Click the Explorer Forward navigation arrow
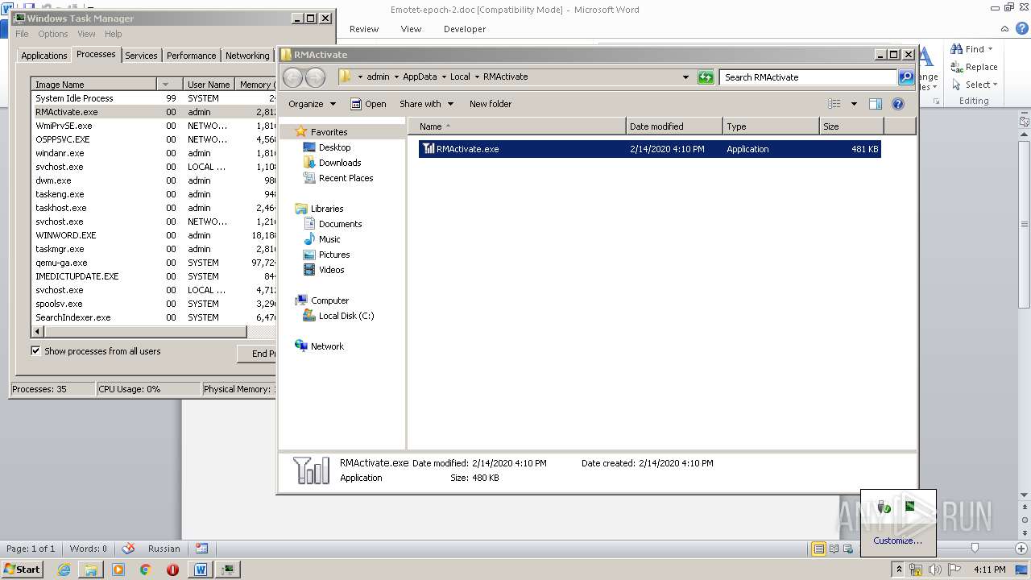The width and height of the screenshot is (1031, 580). tap(315, 77)
